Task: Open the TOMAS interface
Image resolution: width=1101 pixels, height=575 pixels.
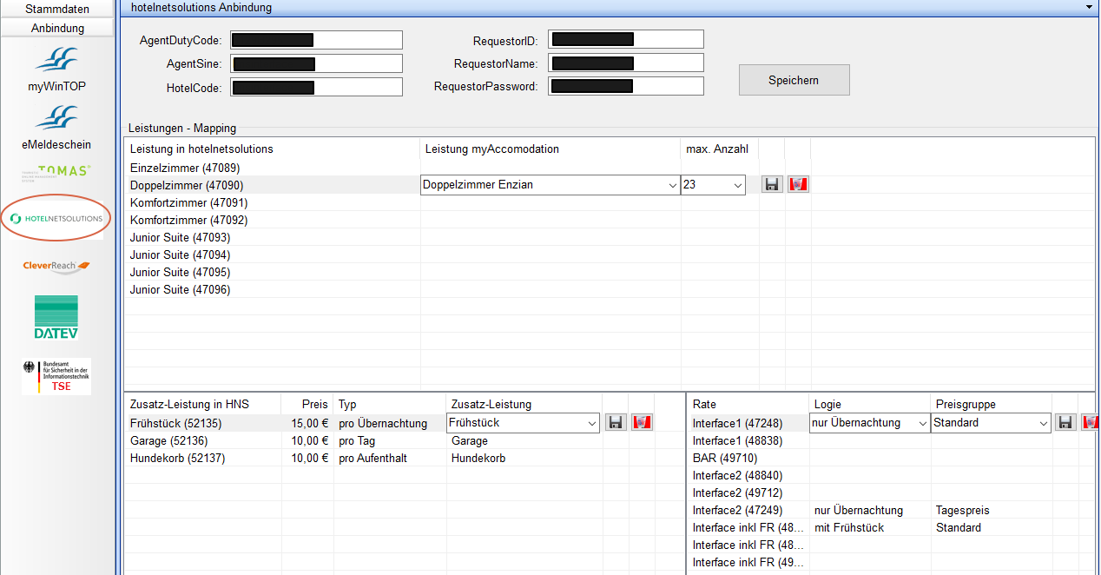Action: [57, 172]
